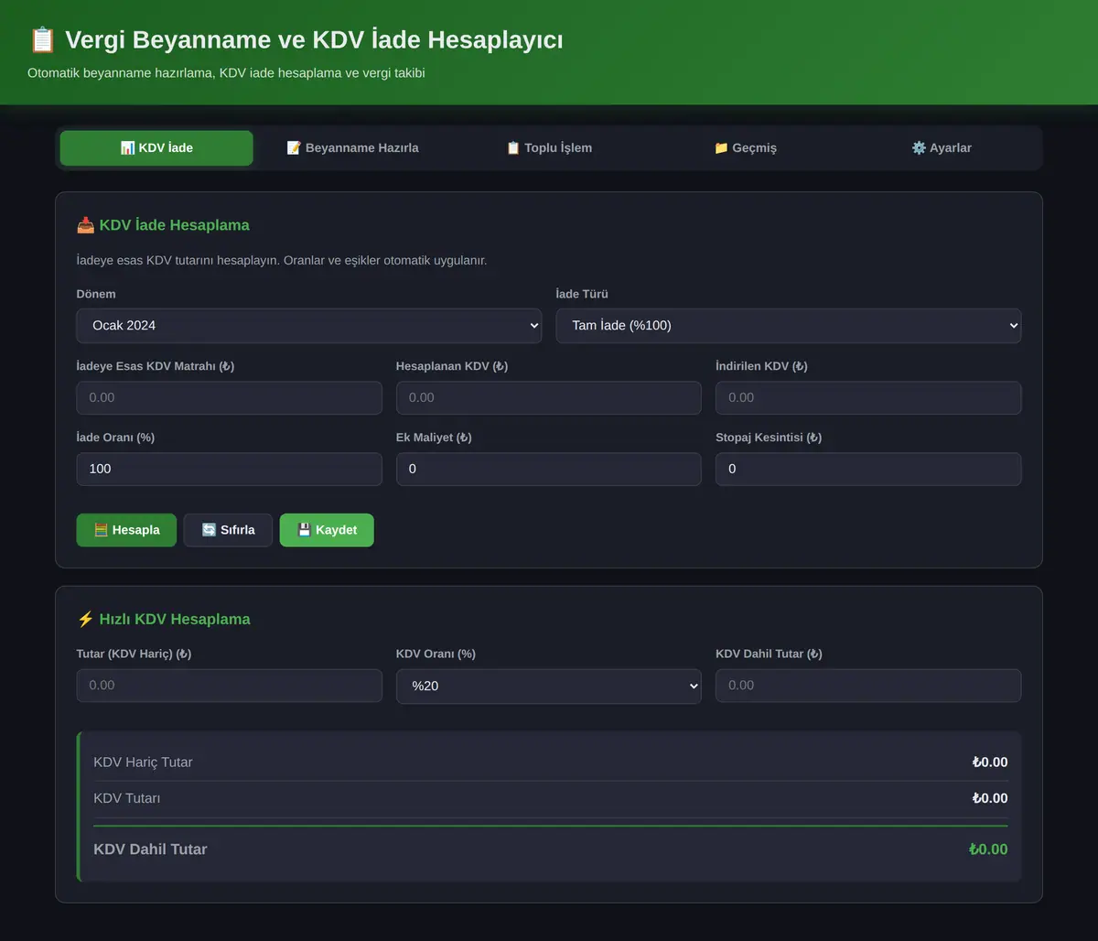Expand the Dönem dropdown showing Ocak 2024
Screen dimensions: 1098x941
(309, 326)
